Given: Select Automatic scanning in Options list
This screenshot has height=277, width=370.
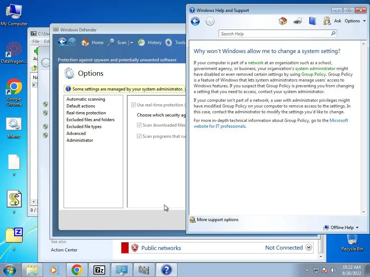Looking at the screenshot, I should 86,99.
